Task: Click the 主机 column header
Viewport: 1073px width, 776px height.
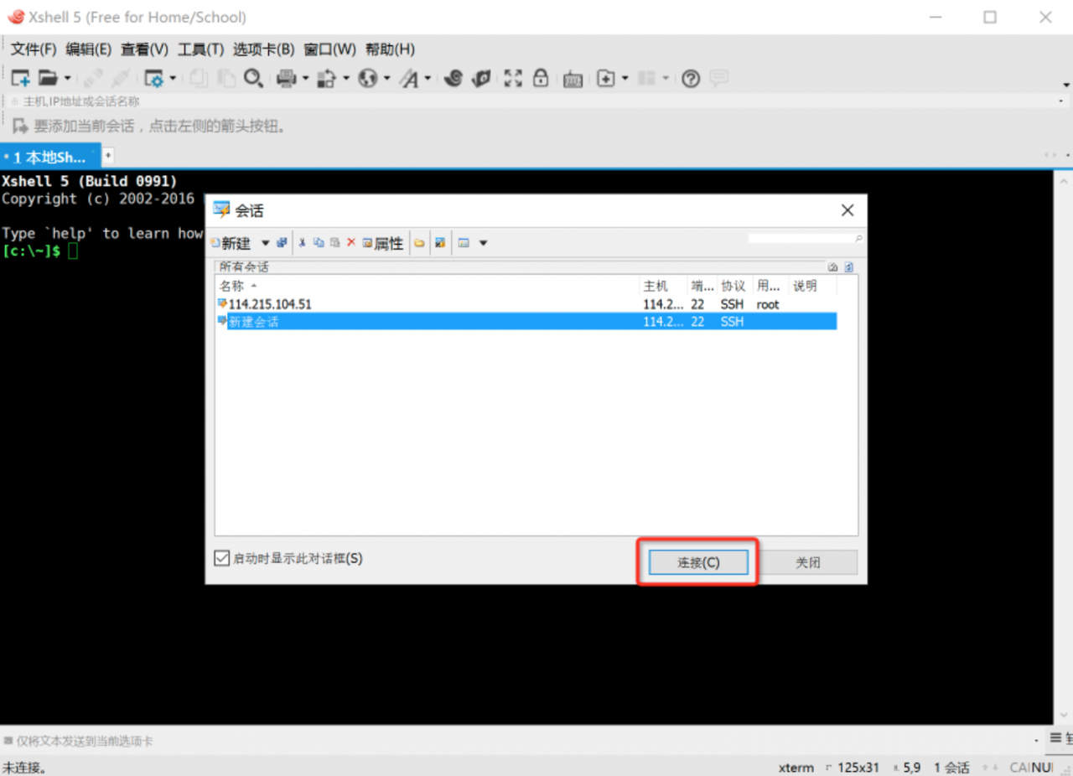Action: coord(664,286)
